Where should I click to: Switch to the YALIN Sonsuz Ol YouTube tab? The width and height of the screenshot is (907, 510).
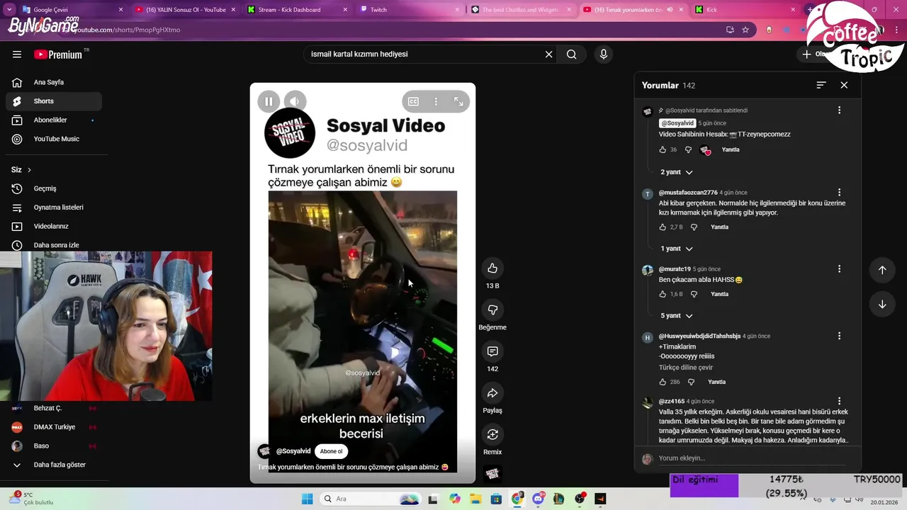click(186, 10)
